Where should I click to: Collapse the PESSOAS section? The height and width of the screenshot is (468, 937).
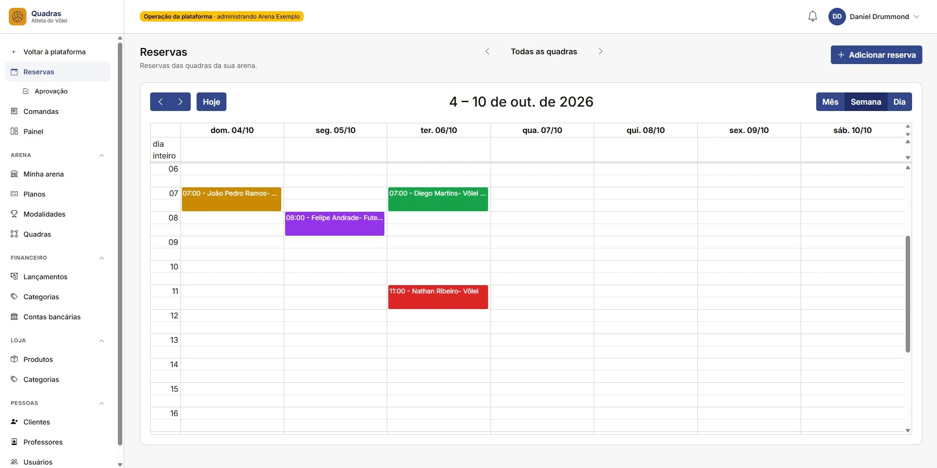(x=102, y=403)
